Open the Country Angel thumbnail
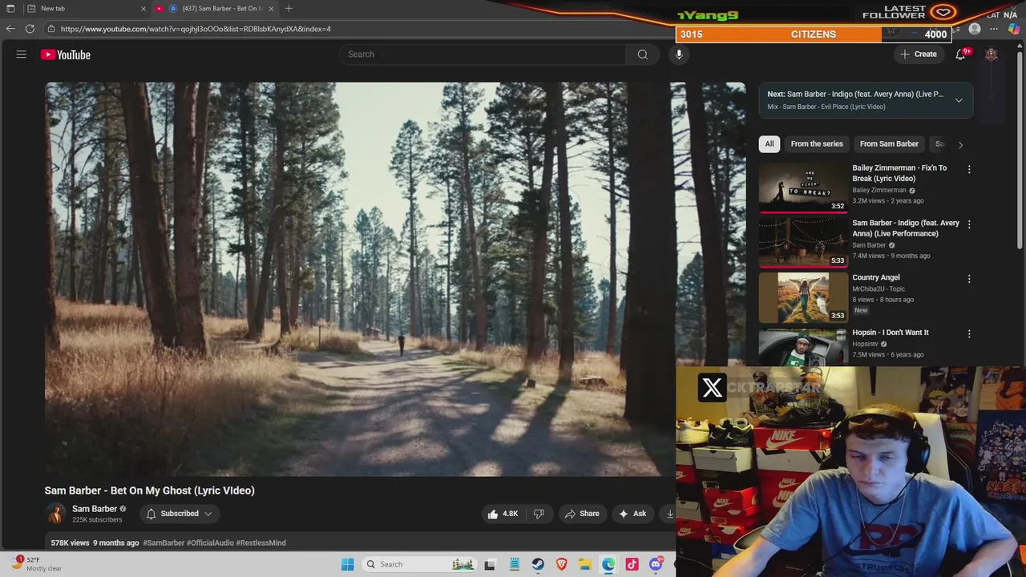 tap(803, 297)
